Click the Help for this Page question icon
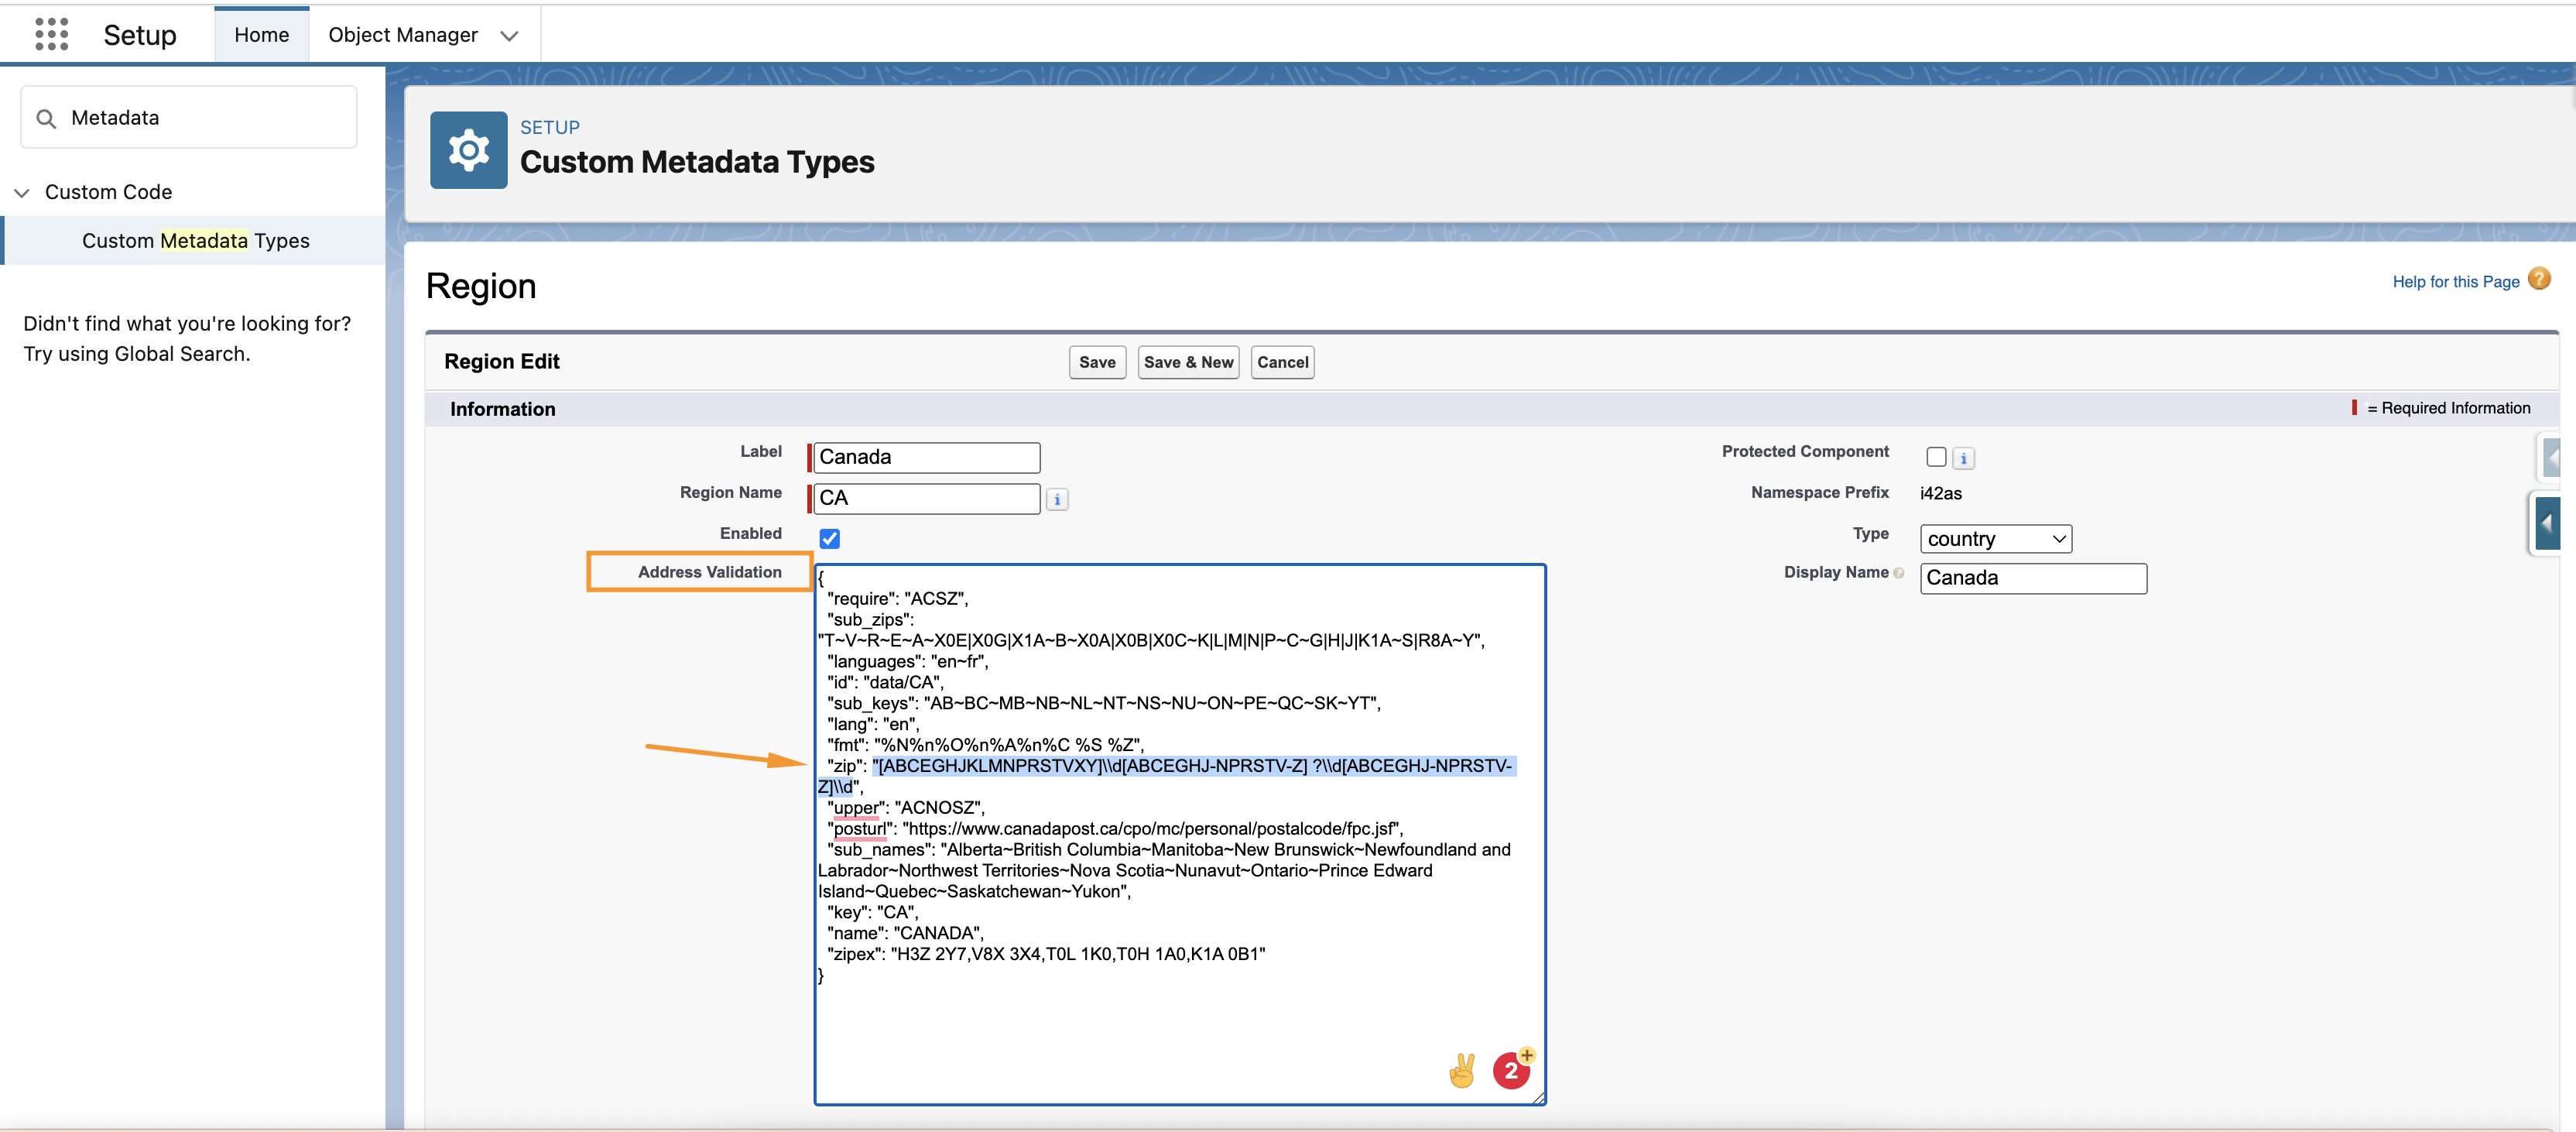The height and width of the screenshot is (1132, 2576). point(2538,279)
